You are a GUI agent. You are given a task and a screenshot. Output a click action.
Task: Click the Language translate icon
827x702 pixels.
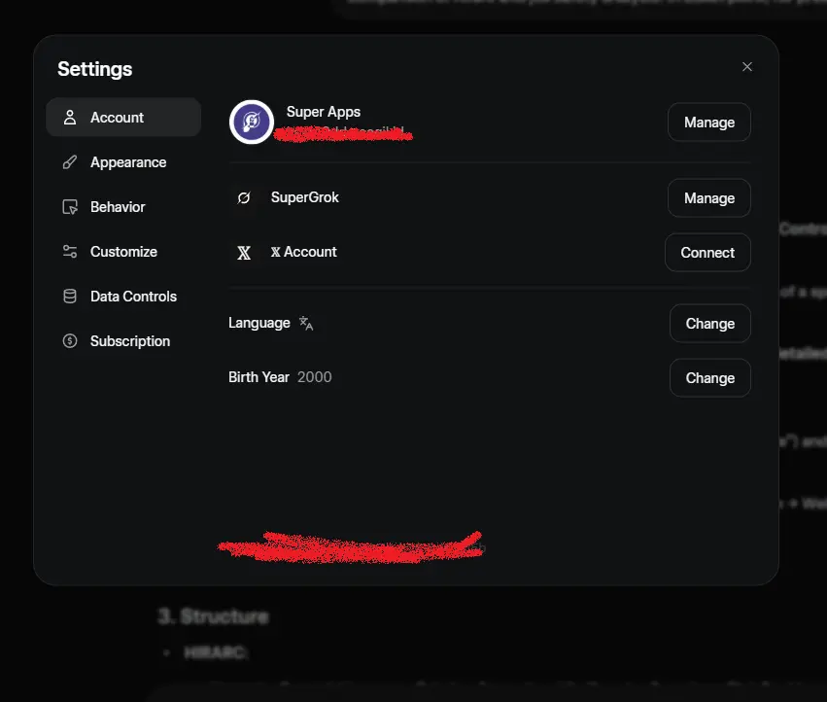click(306, 323)
